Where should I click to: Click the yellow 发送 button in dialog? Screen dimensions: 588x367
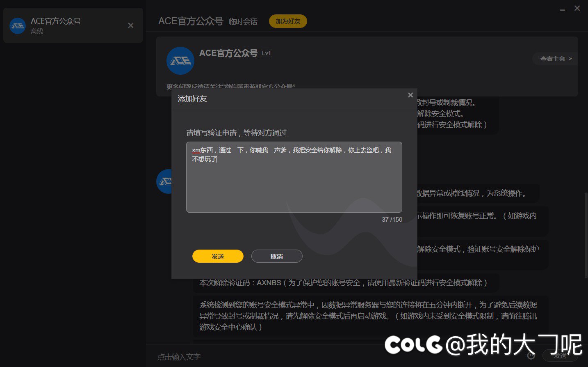218,256
